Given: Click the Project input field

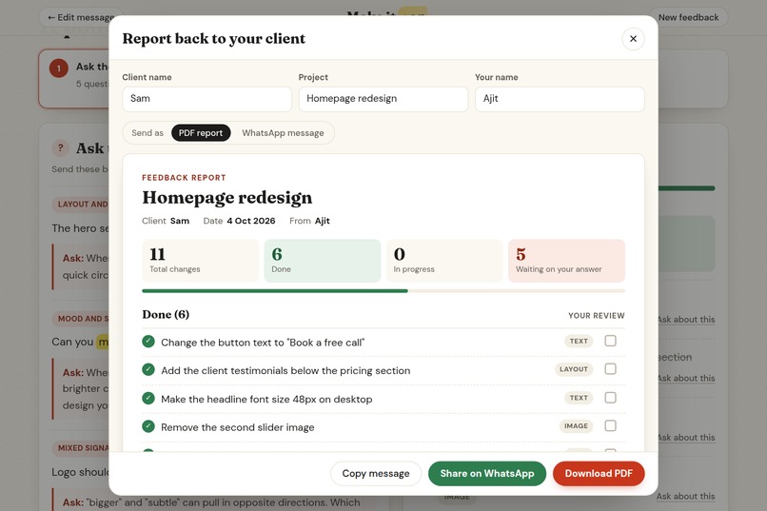Looking at the screenshot, I should (383, 99).
